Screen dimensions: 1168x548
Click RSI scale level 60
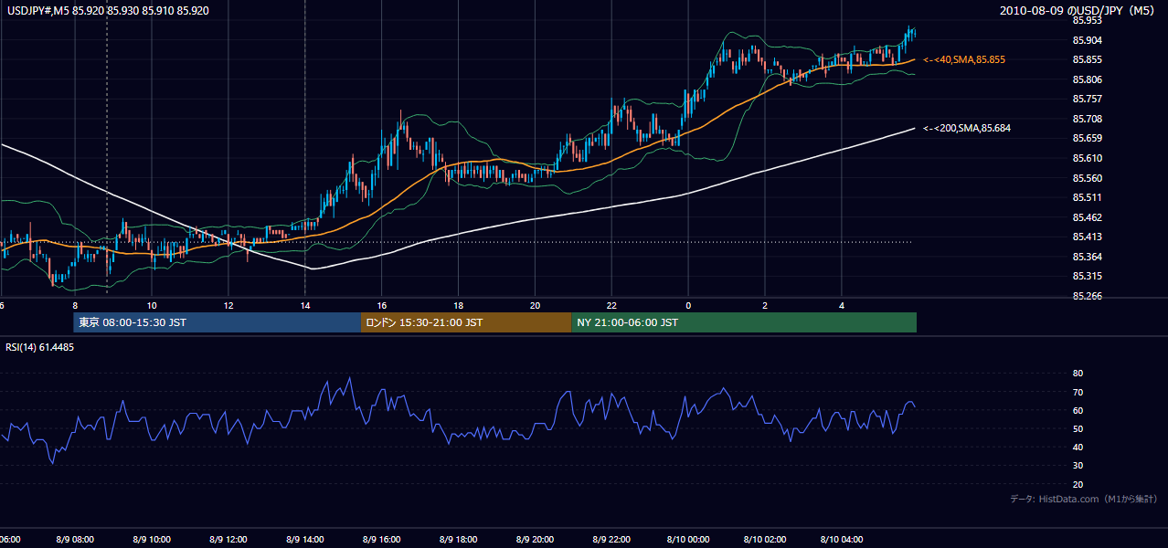pyautogui.click(x=1078, y=410)
